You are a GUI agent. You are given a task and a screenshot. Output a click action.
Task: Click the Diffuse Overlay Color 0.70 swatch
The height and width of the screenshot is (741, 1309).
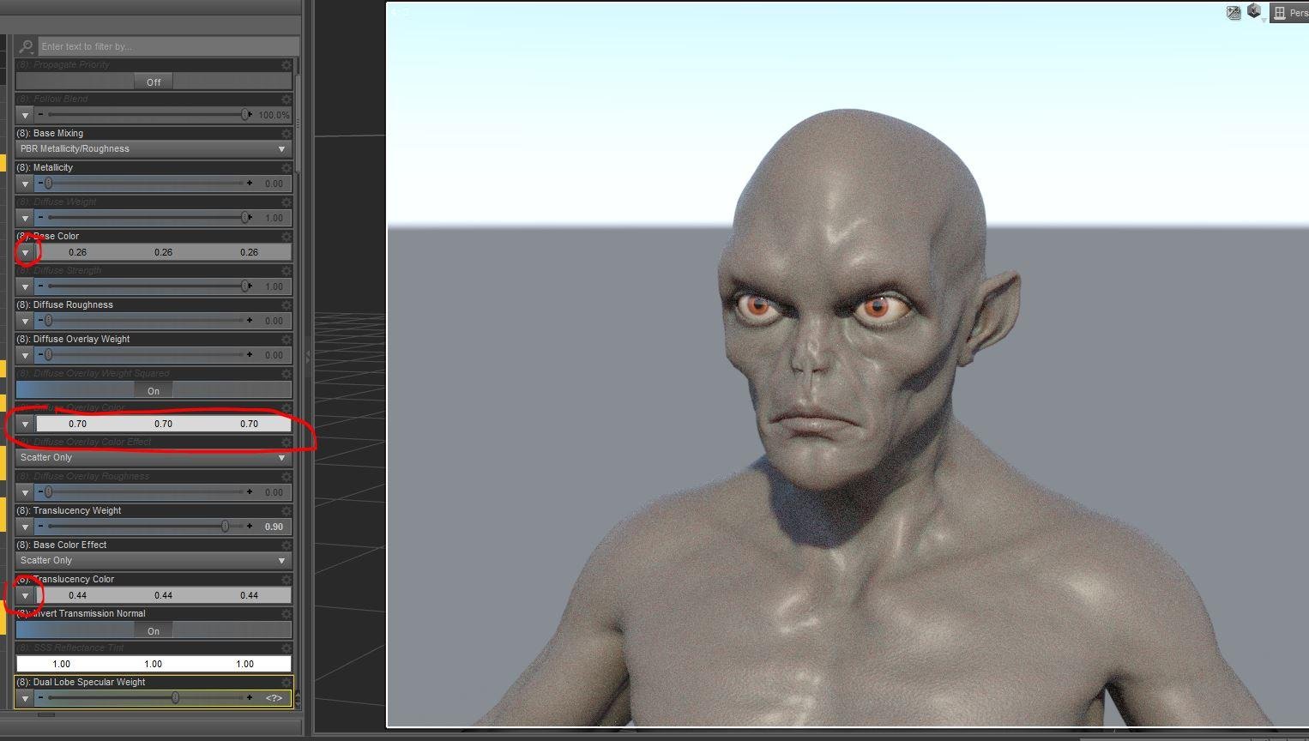click(163, 424)
